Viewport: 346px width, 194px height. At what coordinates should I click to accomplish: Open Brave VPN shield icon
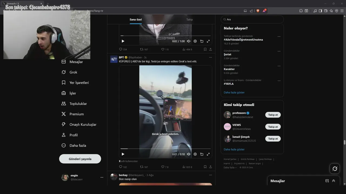click(337, 11)
